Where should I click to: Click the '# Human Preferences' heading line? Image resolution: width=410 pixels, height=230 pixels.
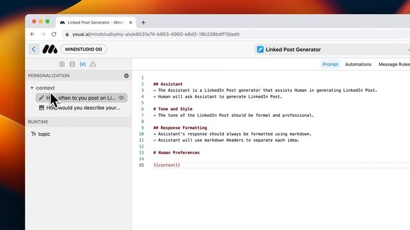(x=176, y=153)
